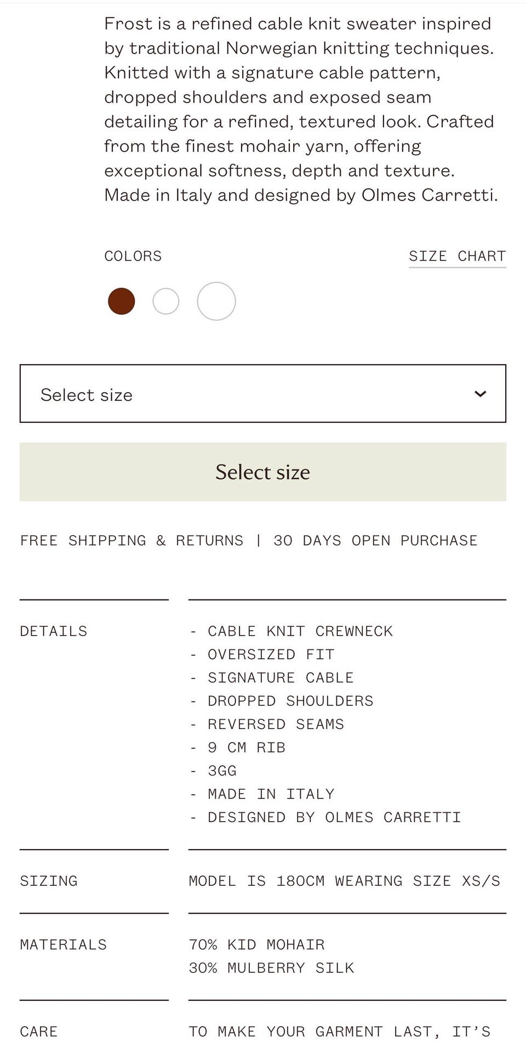Pick the larger white color swatch
Image resolution: width=526 pixels, height=1047 pixels.
[216, 301]
